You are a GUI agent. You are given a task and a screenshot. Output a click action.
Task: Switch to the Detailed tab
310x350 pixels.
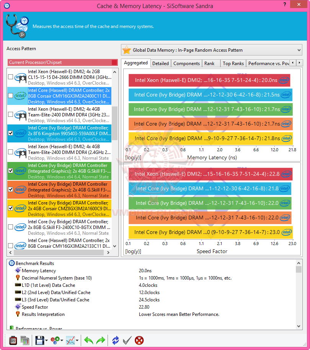click(x=161, y=64)
